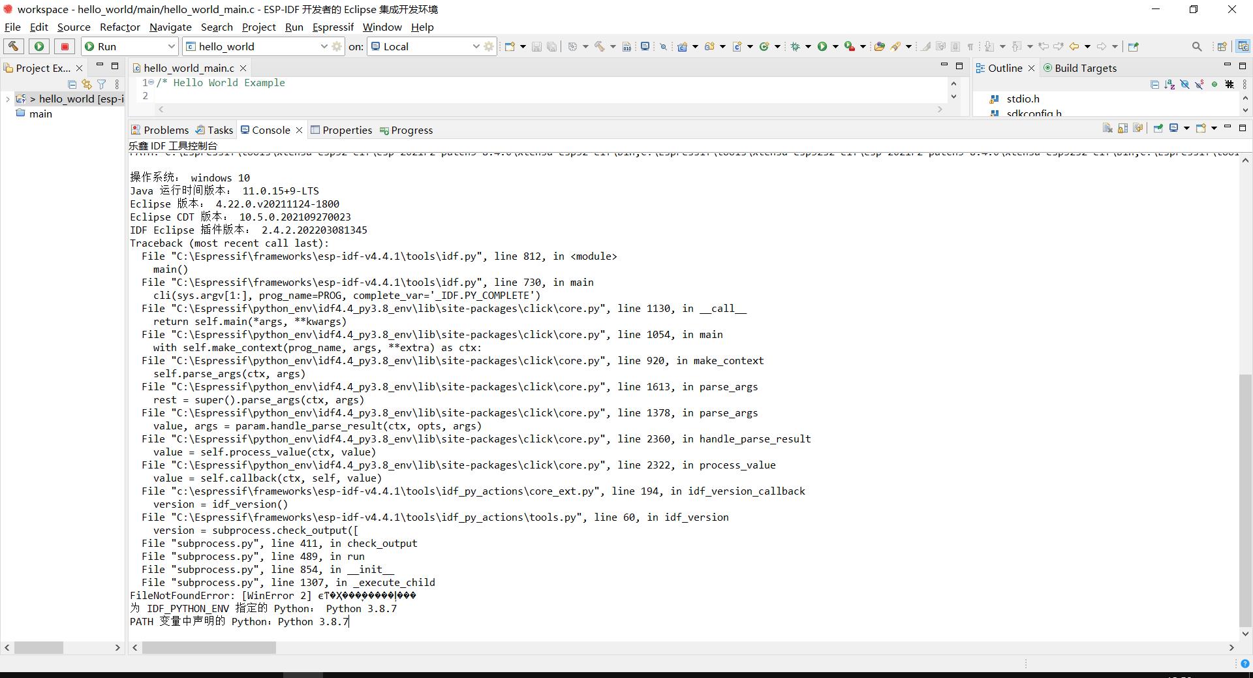Toggle Hide Fields in Outline toolbar

pyautogui.click(x=1184, y=84)
